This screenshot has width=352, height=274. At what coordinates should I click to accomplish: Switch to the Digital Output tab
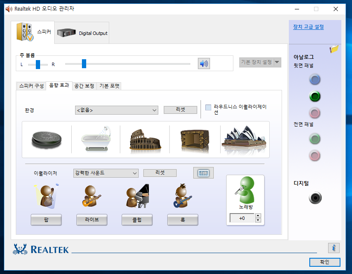click(82, 33)
